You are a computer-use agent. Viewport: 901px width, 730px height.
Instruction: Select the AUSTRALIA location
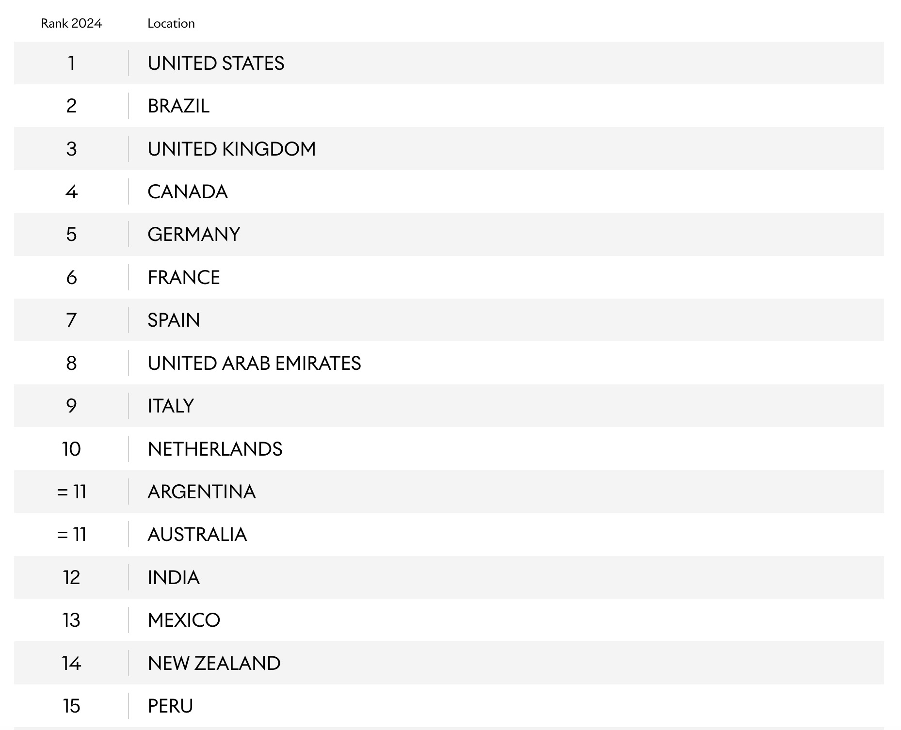pos(197,534)
